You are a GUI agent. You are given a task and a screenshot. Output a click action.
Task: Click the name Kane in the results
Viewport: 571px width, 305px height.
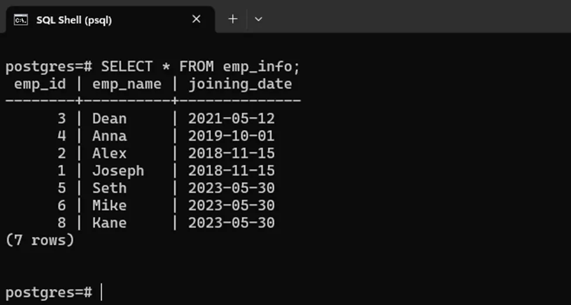(110, 222)
